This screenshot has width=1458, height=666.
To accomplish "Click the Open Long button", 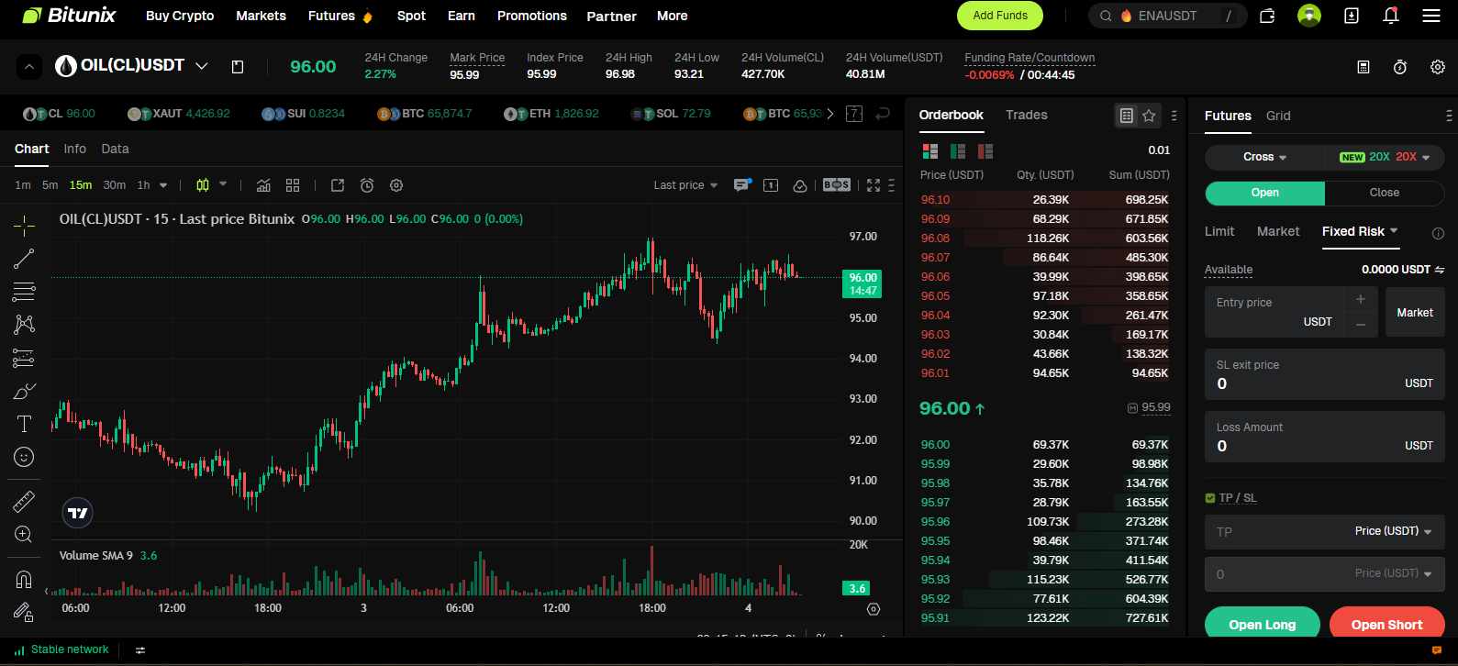I will [1263, 625].
